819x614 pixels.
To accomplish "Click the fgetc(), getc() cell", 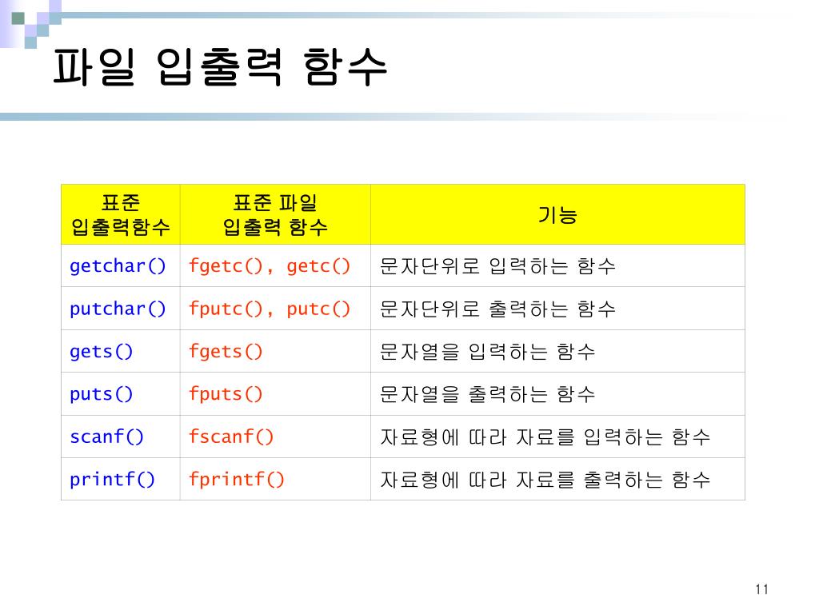I will 275,265.
